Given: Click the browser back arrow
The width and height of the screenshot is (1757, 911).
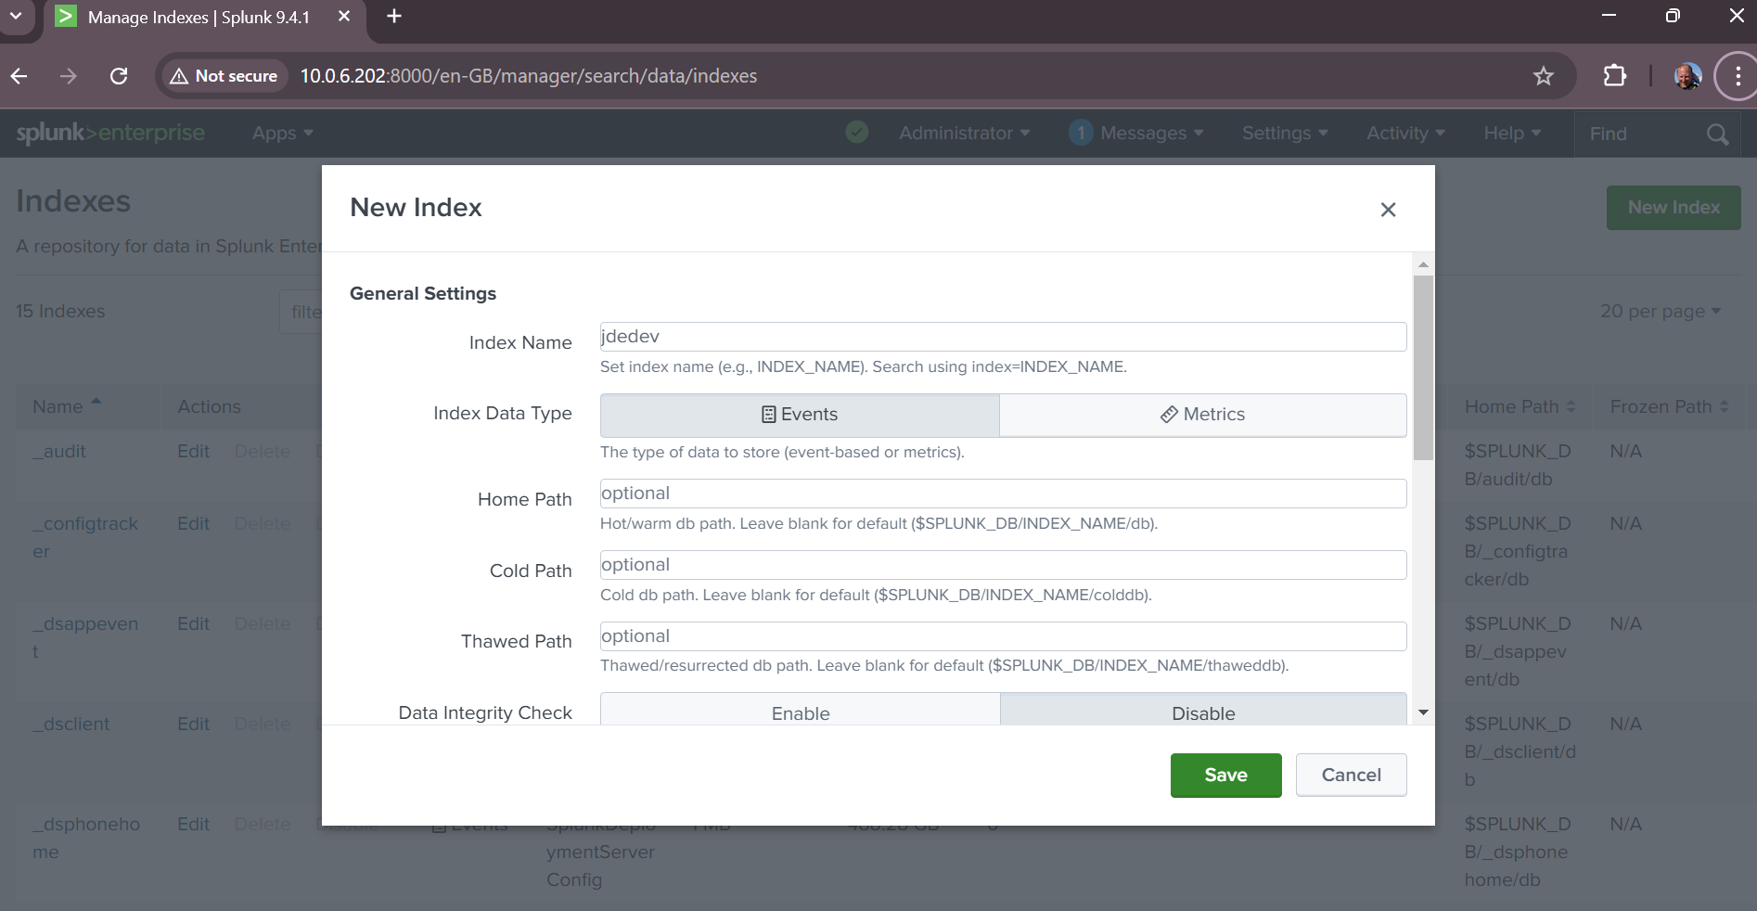Looking at the screenshot, I should (19, 76).
